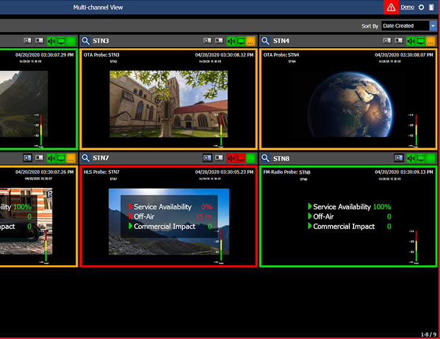Click the STN8 channel name
The width and height of the screenshot is (440, 339).
[281, 159]
